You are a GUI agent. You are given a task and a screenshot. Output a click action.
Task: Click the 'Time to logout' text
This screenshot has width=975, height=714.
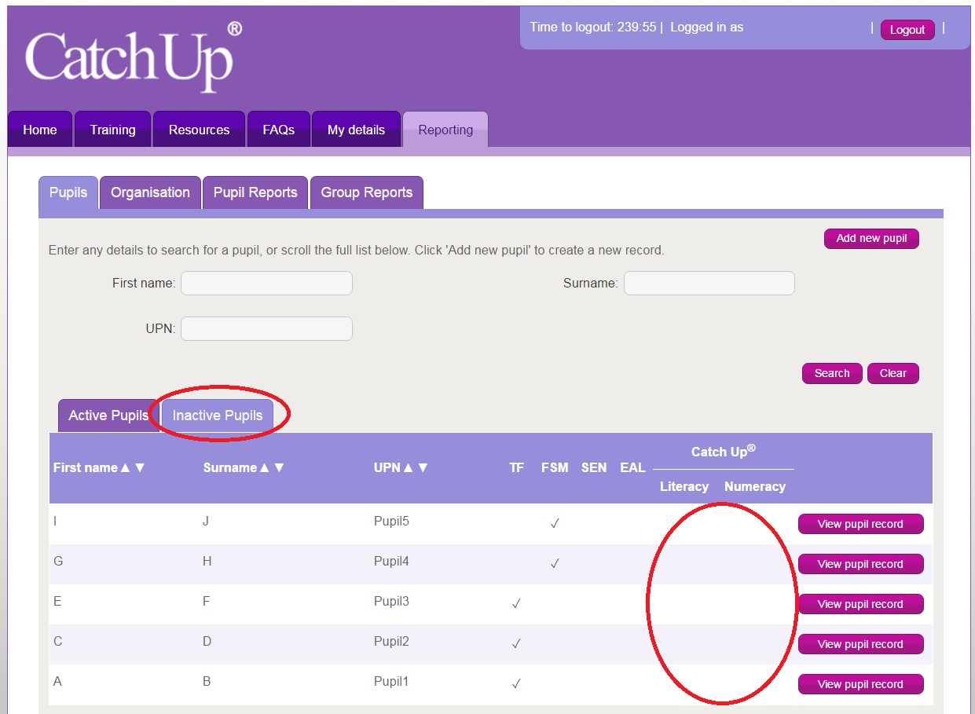point(593,27)
